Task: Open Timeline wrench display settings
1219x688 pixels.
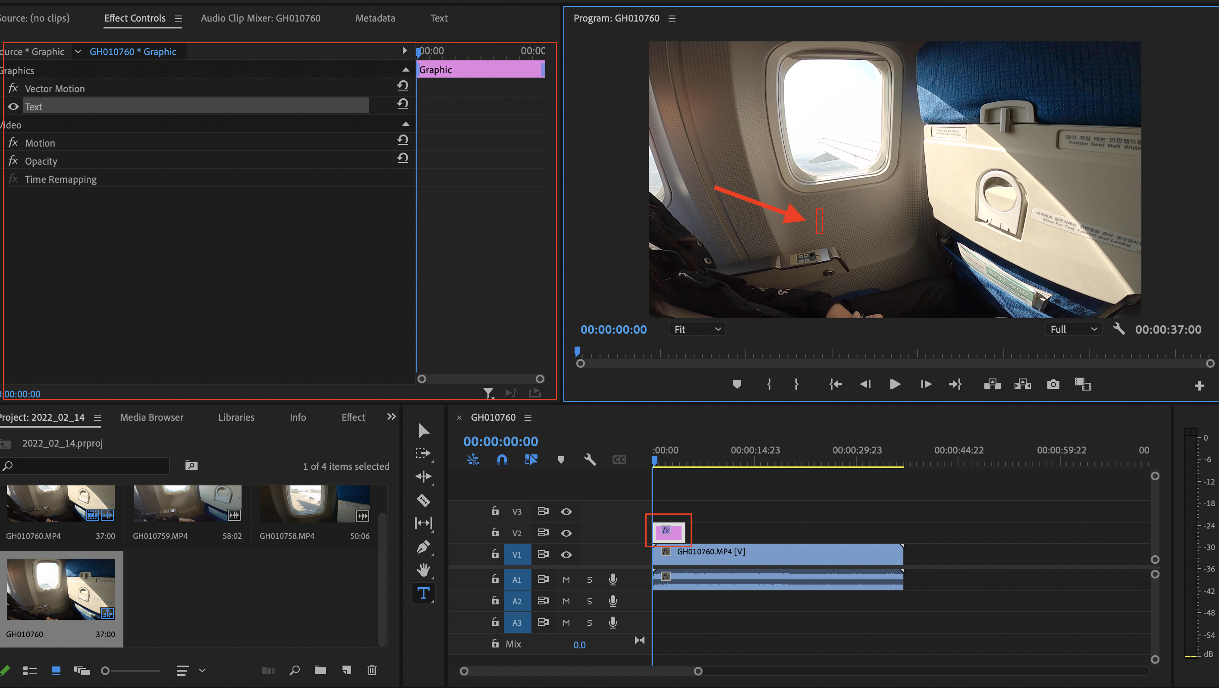Action: coord(590,460)
